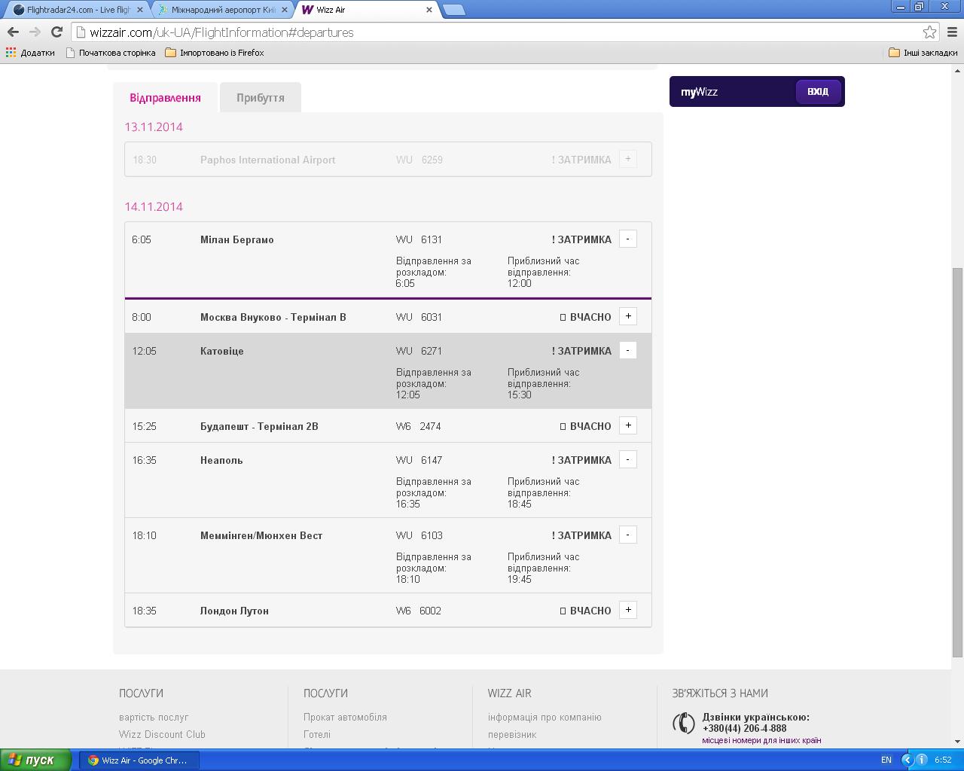The height and width of the screenshot is (771, 964).
Task: Click the browser back arrow
Action: click(x=13, y=32)
